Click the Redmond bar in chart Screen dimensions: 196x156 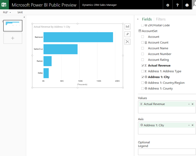[x=78, y=37]
